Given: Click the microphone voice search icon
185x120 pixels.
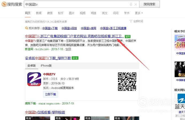Looking at the screenshot, I should point(131,4).
